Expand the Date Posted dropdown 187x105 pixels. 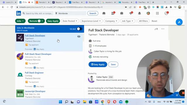pos(70,21)
